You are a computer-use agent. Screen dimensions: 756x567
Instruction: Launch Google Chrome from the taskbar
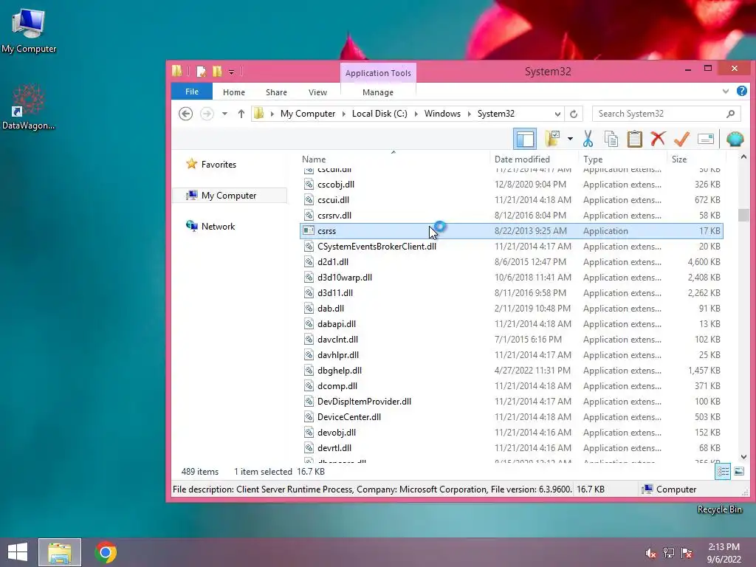(106, 552)
